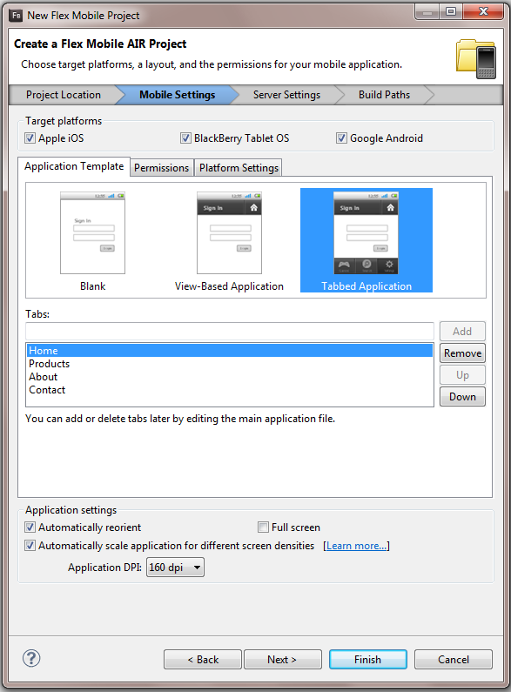Select the View-Based Application template

tap(229, 241)
